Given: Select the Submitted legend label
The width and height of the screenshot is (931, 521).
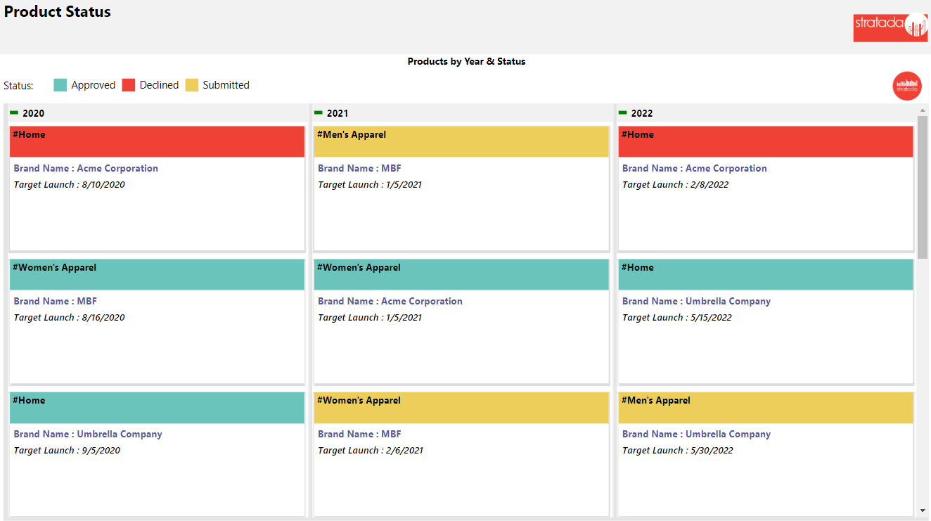Looking at the screenshot, I should point(226,85).
